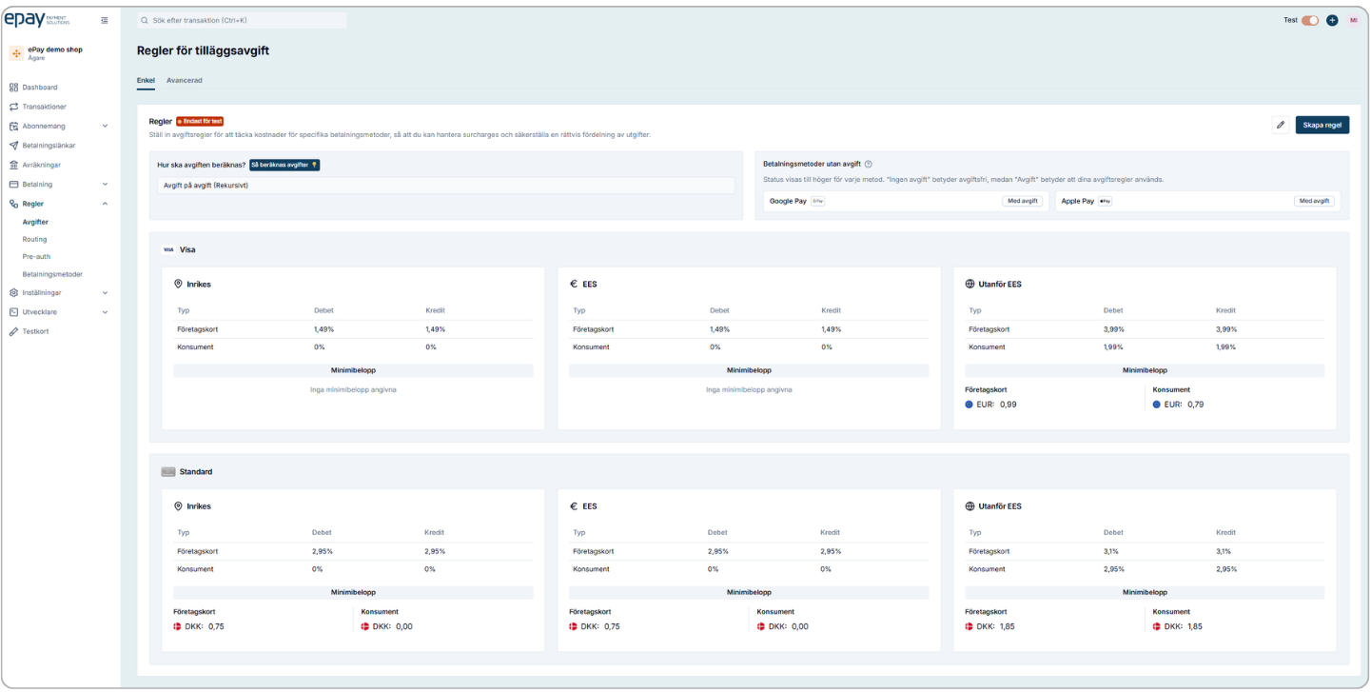Toggle the Test mode switch

tap(1310, 20)
